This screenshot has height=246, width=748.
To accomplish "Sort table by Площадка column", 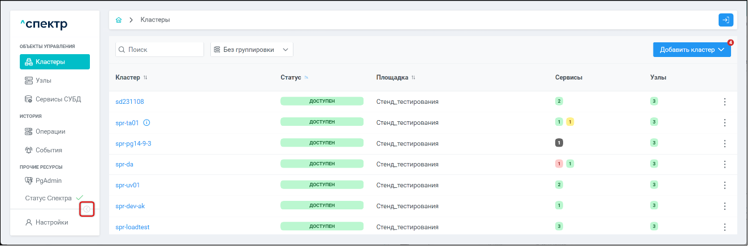I will [413, 77].
